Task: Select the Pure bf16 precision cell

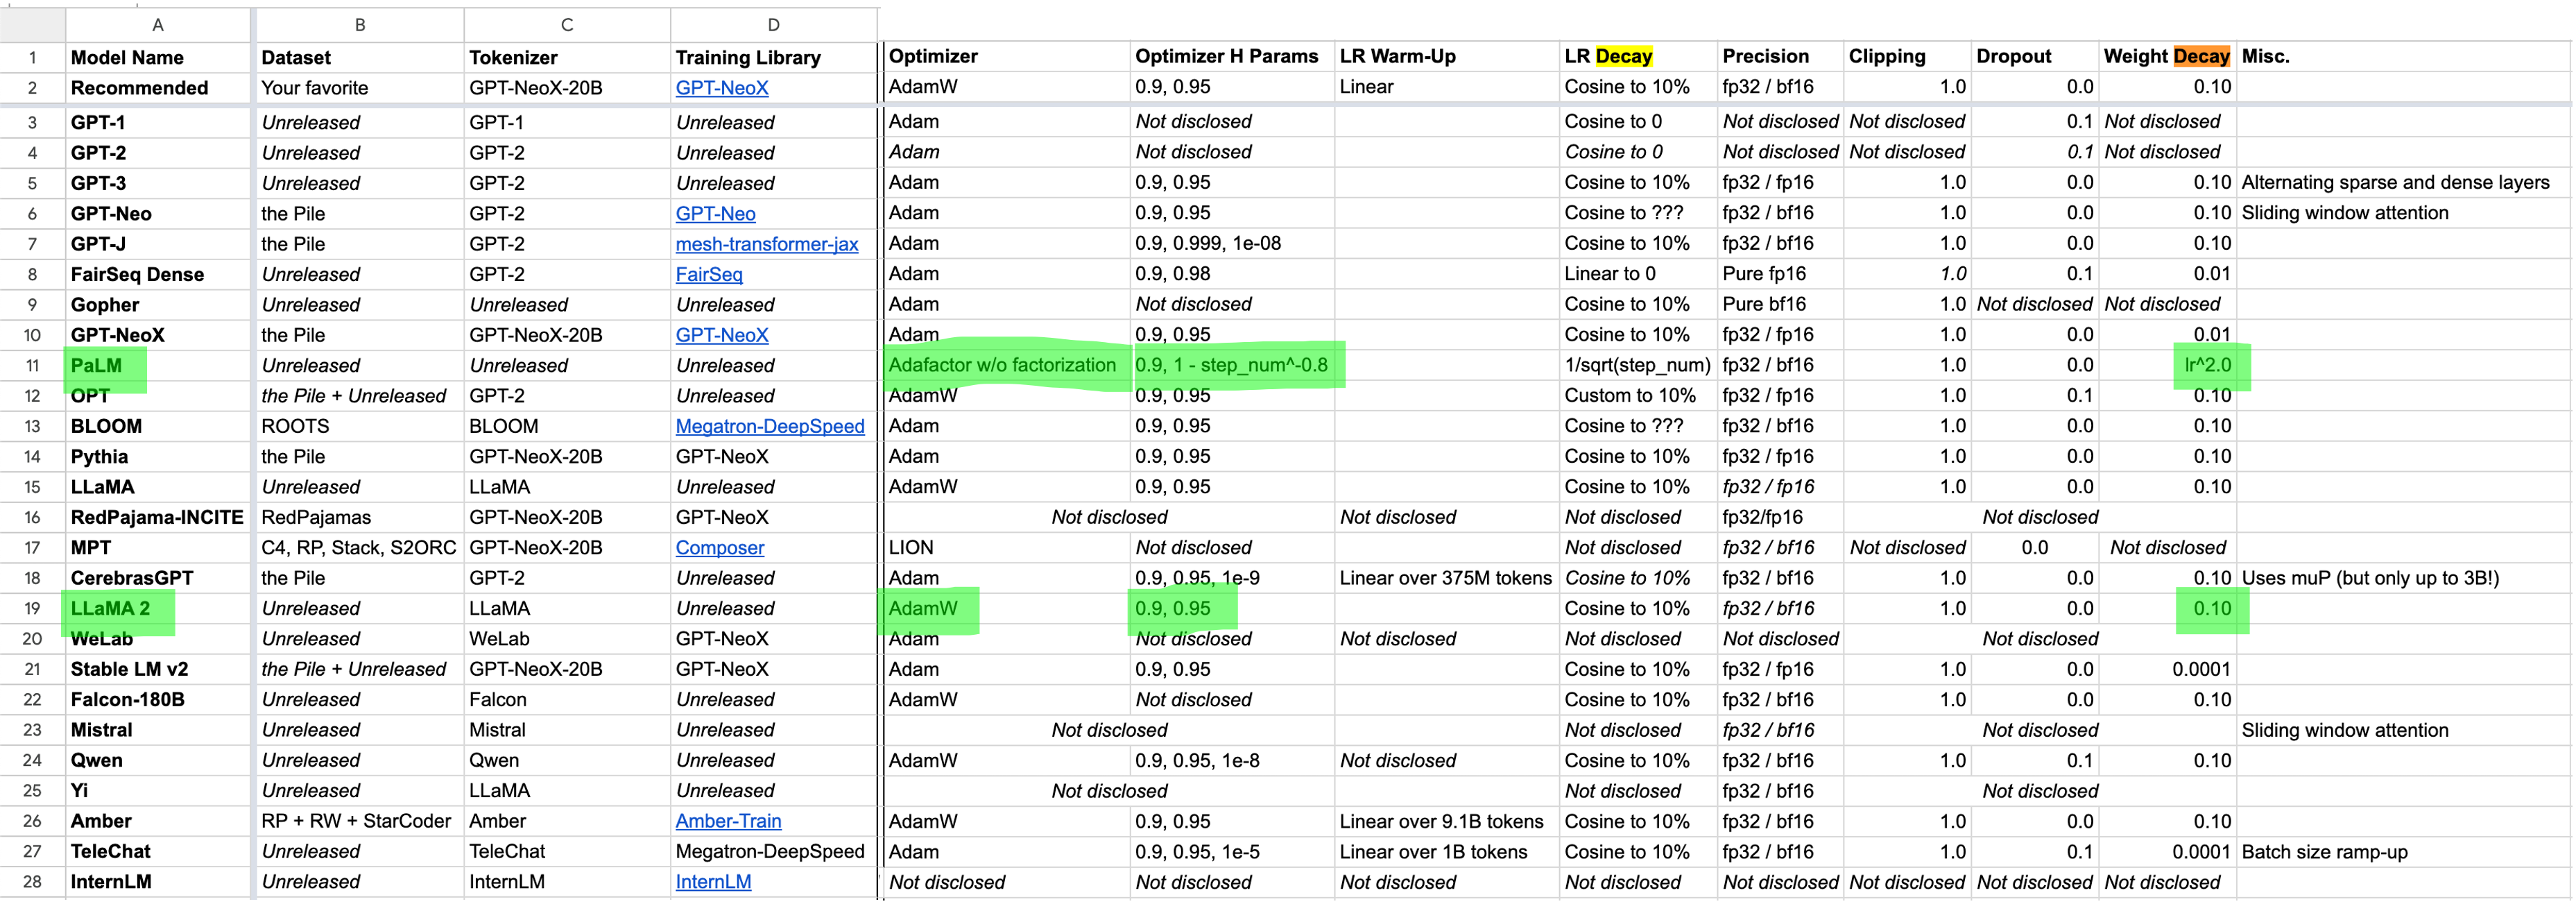Action: 1780,304
